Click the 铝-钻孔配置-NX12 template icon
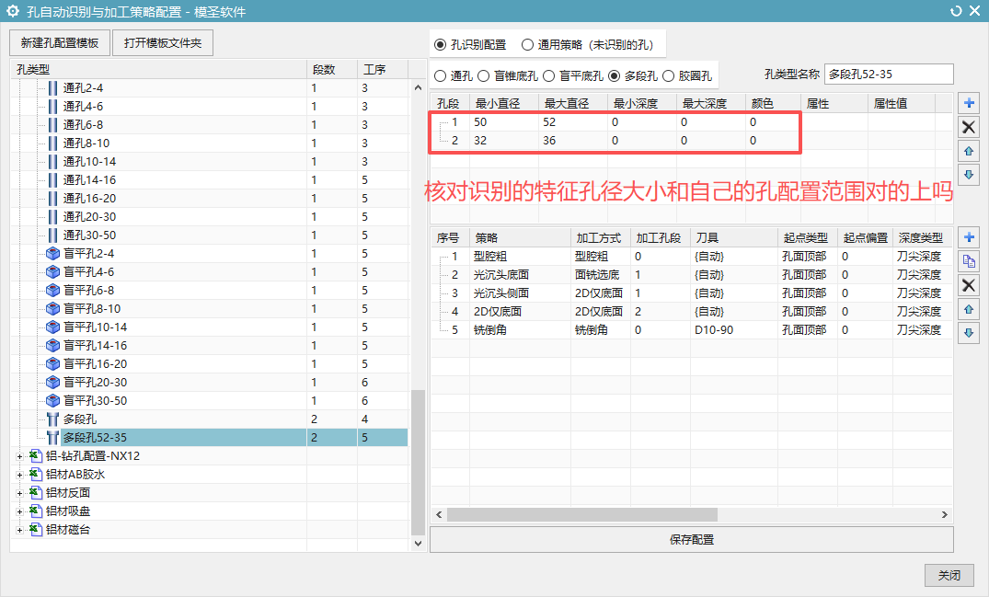 (x=36, y=455)
